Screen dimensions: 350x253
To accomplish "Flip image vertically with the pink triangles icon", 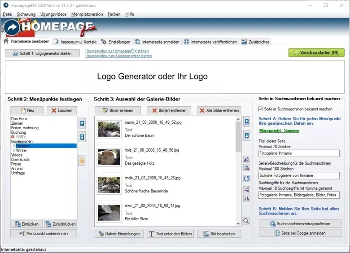I will tap(247, 190).
